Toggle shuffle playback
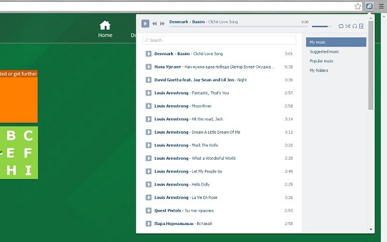387x242 pixels. 348,26
